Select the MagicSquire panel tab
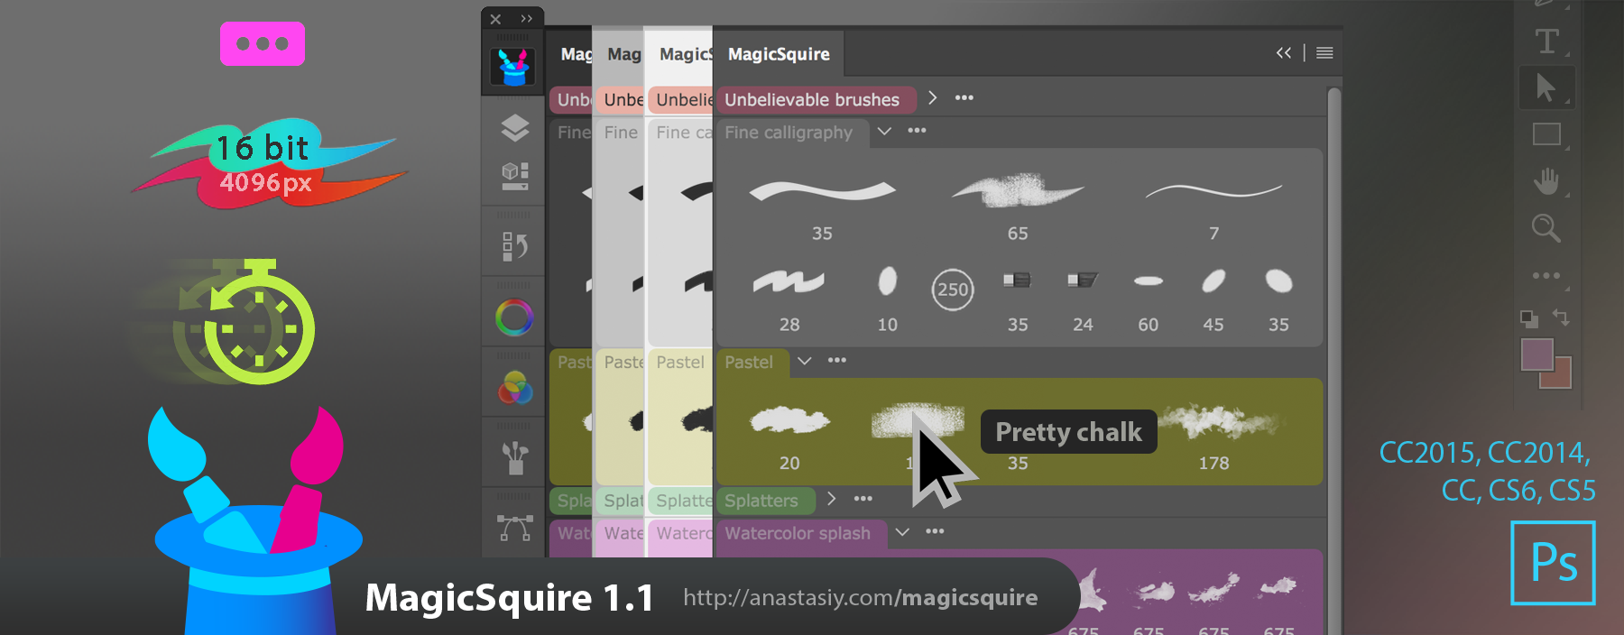Image resolution: width=1624 pixels, height=635 pixels. pos(779,53)
